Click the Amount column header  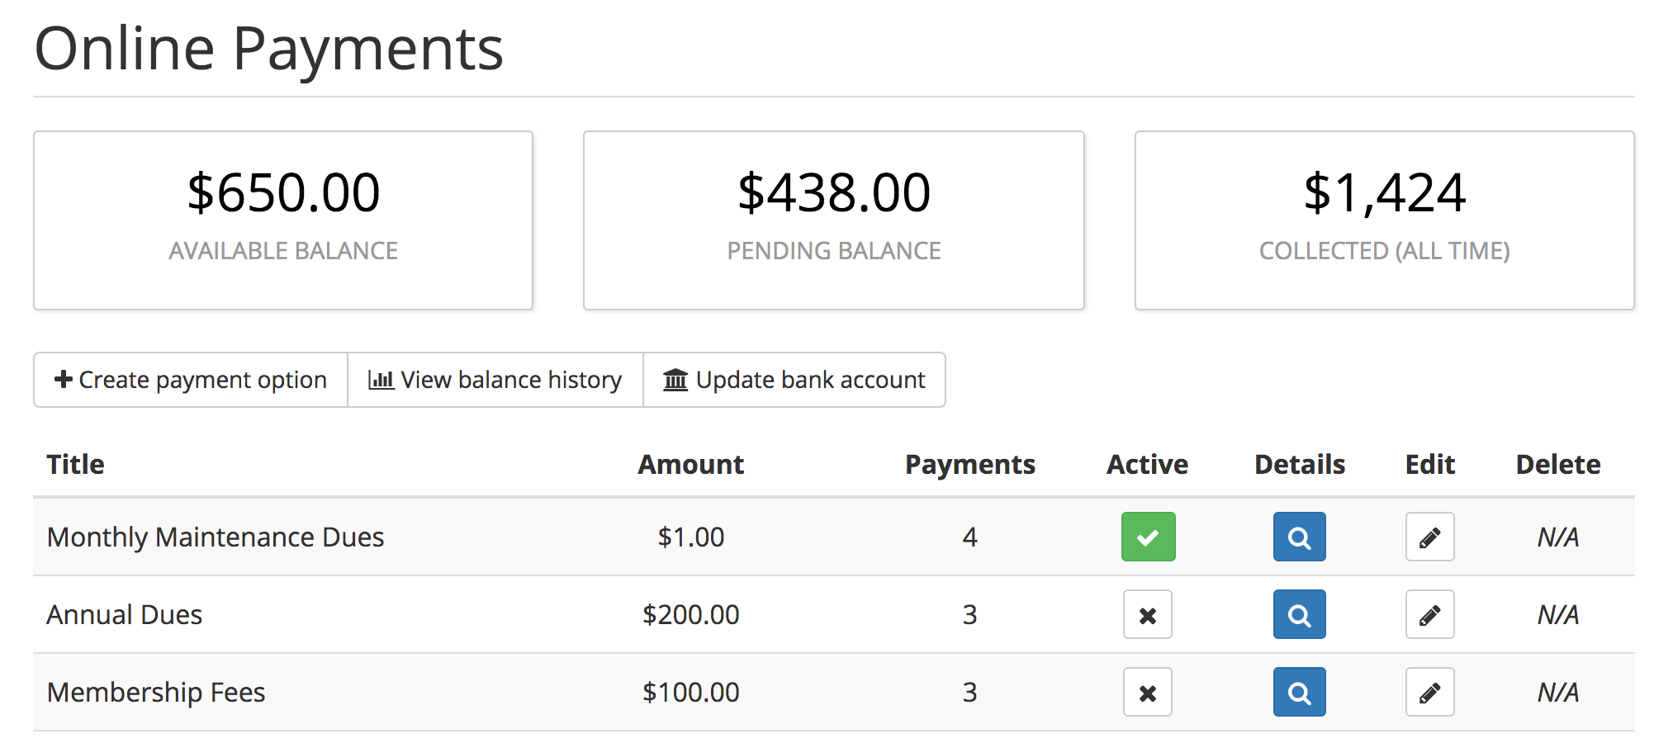coord(690,465)
